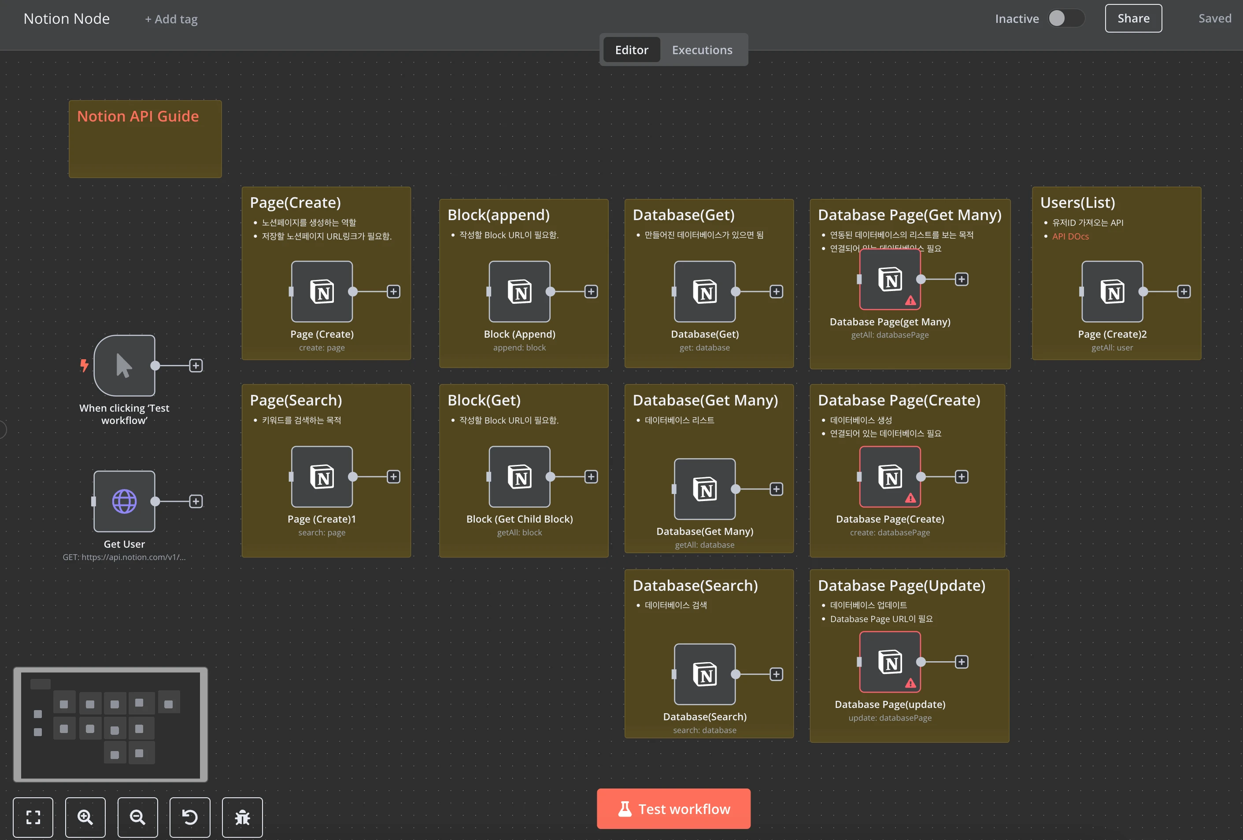Click the Share button
This screenshot has height=840, width=1243.
pyautogui.click(x=1133, y=18)
